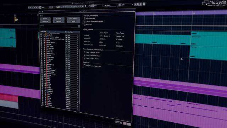The image size is (227, 128).
Task: Click the OK button in Import Options
Action: coord(127,124)
